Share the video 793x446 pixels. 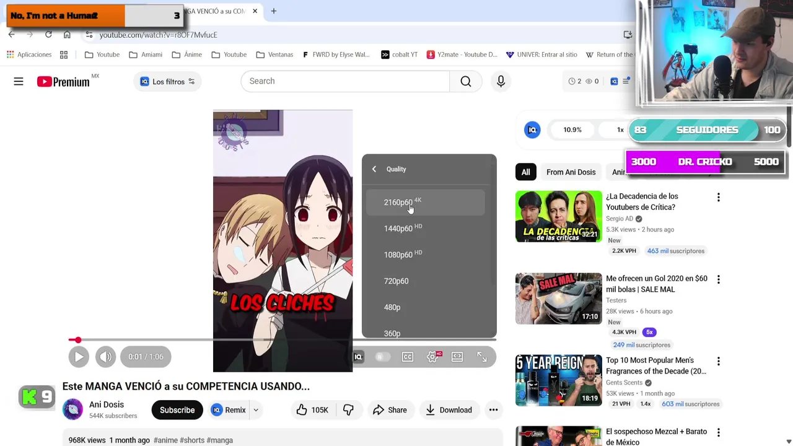390,410
